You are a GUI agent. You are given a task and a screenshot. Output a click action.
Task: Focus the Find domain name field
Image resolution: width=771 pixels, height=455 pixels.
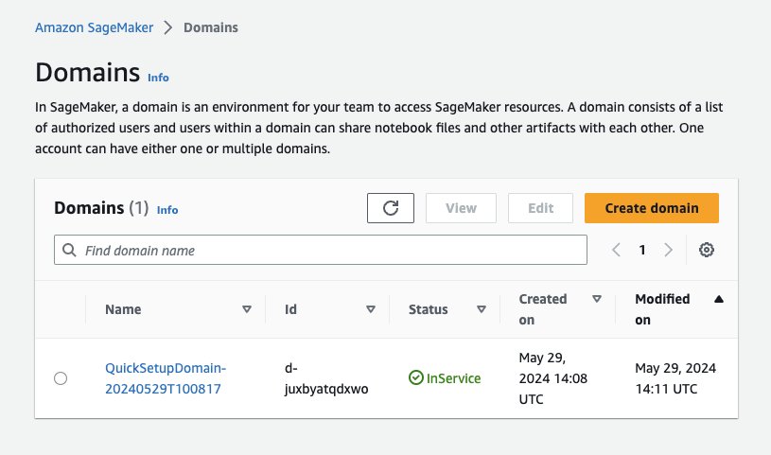(x=331, y=251)
